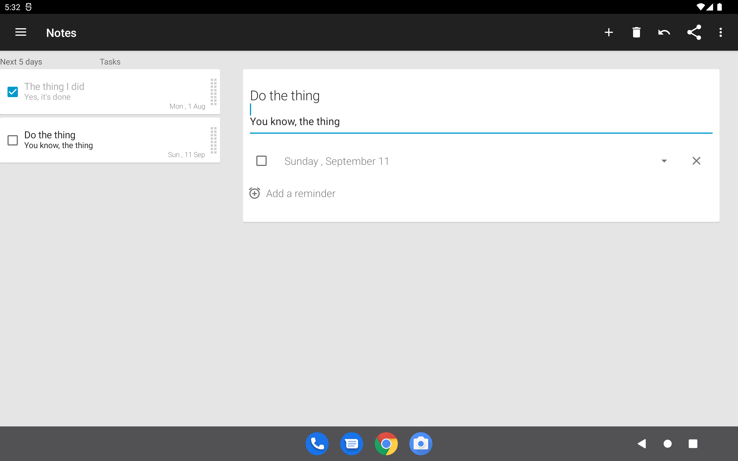738x461 pixels.
Task: Add a new note with plus icon
Action: click(x=609, y=32)
